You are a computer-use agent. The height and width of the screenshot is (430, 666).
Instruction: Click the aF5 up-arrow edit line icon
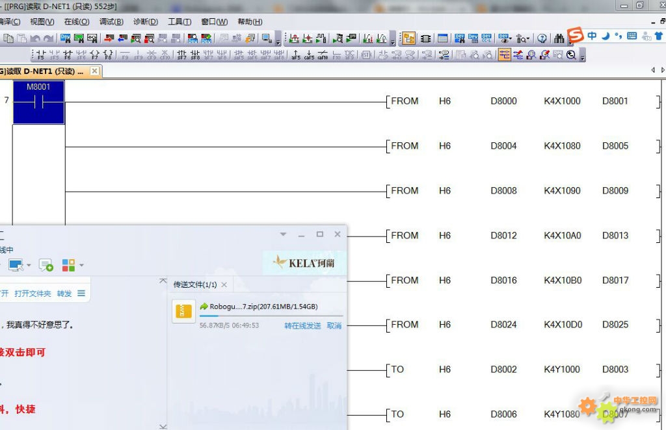pos(296,55)
